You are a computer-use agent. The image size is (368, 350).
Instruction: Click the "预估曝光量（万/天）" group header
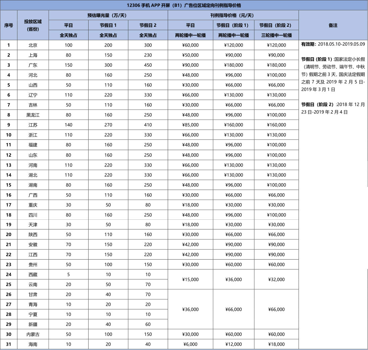pos(108,15)
